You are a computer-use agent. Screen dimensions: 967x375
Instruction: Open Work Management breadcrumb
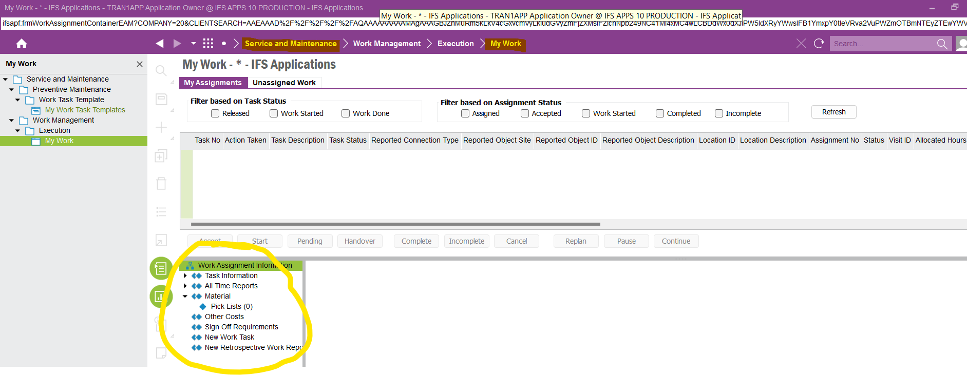coord(387,44)
